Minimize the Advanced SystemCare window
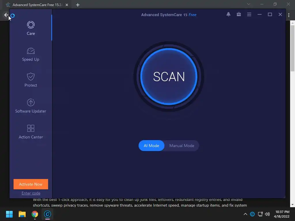This screenshot has height=221, width=295. pos(260,14)
